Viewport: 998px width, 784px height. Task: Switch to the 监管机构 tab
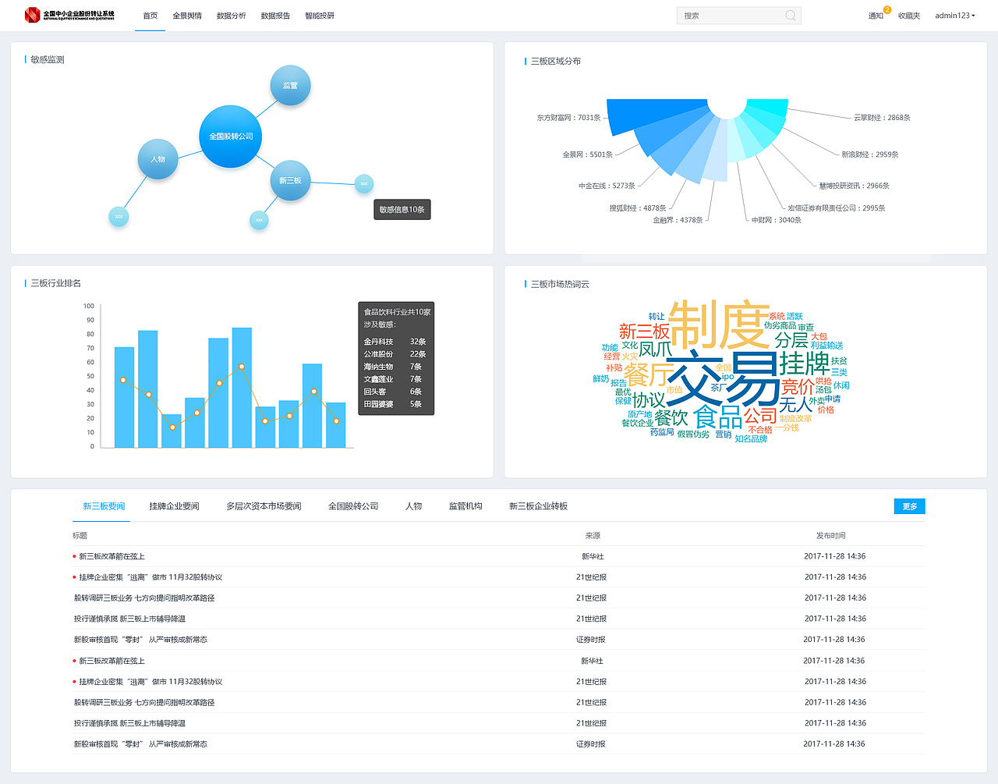(465, 506)
